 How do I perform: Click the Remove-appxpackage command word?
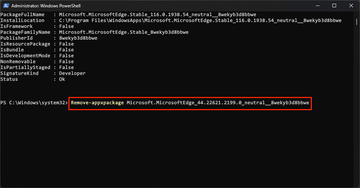(97, 103)
